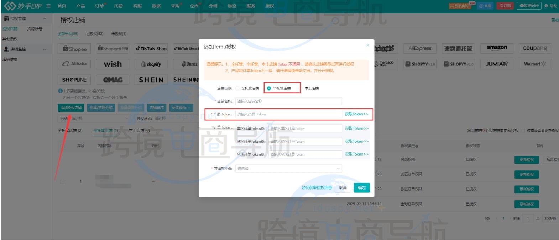
Task: Open the 产品 top menu
Action: click(80, 6)
